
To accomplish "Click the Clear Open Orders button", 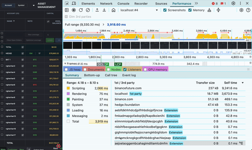I will tap(14, 40).
